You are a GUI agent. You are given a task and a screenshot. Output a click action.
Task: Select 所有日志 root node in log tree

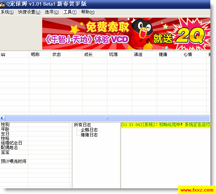(x=82, y=125)
